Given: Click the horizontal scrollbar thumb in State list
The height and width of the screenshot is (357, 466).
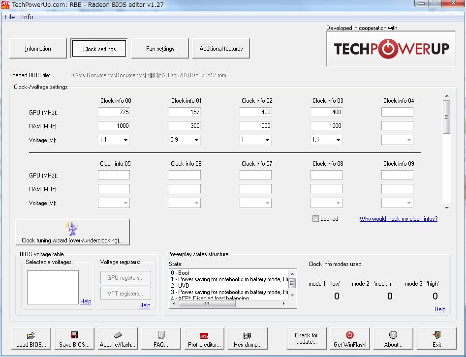Looking at the screenshot, I should tap(207, 303).
